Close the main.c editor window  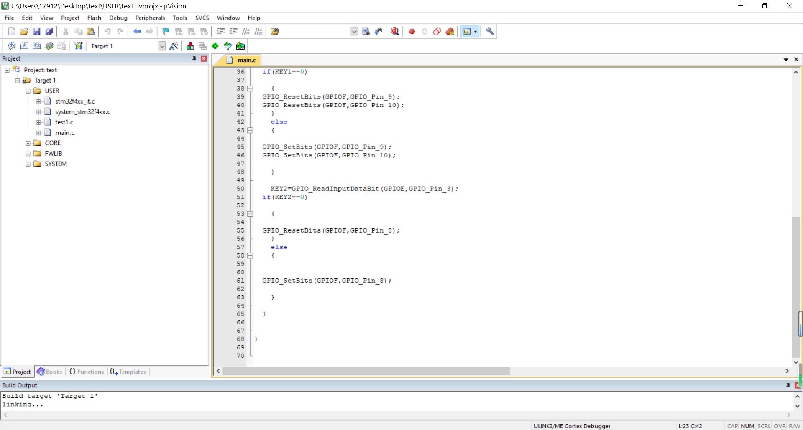[x=796, y=60]
